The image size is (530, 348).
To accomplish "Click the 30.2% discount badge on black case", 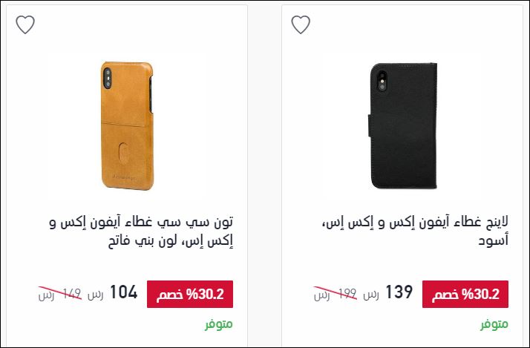I will pos(465,294).
